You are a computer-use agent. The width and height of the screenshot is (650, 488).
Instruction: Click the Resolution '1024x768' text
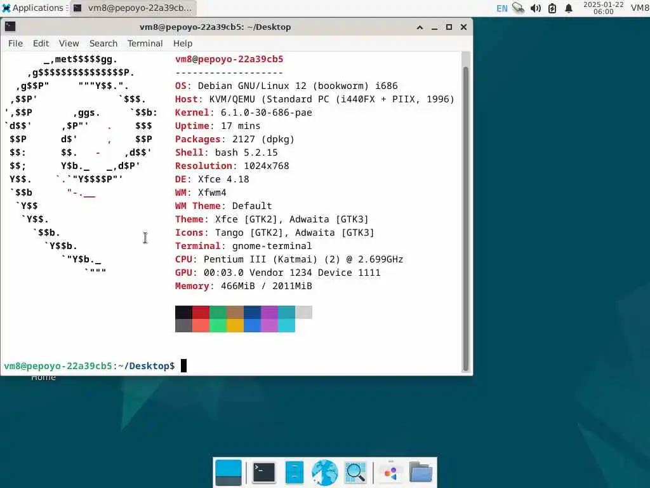click(x=266, y=166)
